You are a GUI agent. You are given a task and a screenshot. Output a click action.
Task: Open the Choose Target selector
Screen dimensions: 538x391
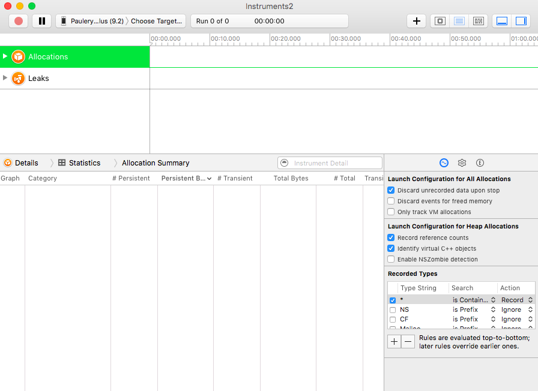click(x=157, y=21)
